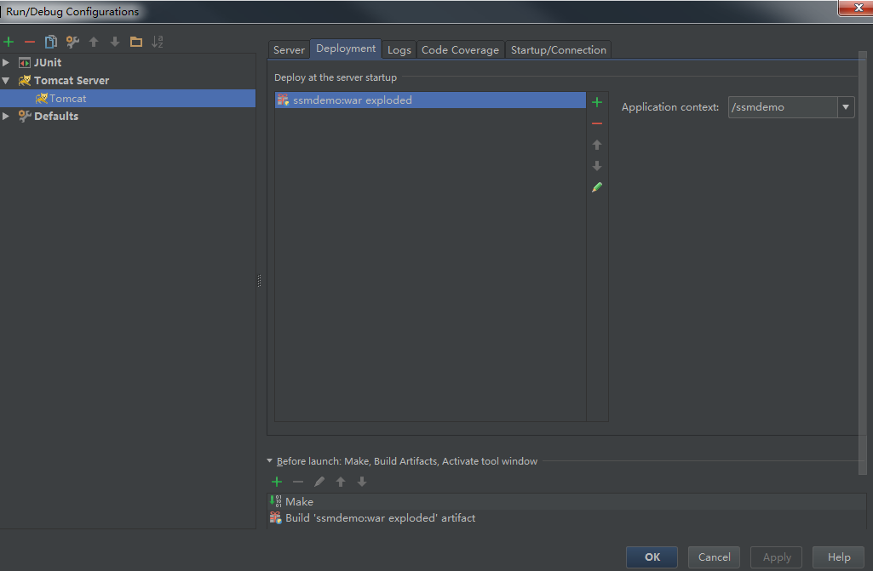
Task: Open Help for this dialog
Action: coord(838,557)
